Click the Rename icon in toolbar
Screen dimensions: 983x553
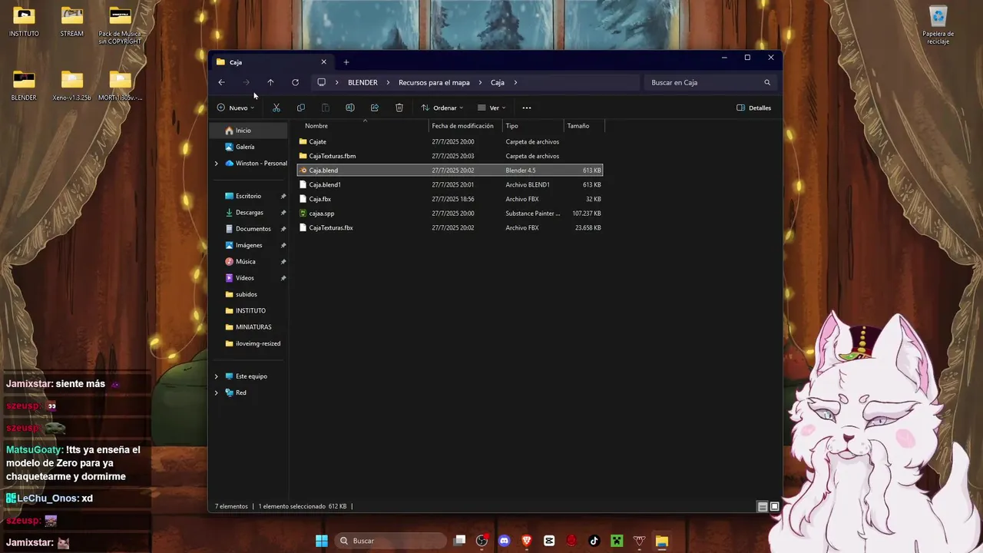[x=350, y=108]
